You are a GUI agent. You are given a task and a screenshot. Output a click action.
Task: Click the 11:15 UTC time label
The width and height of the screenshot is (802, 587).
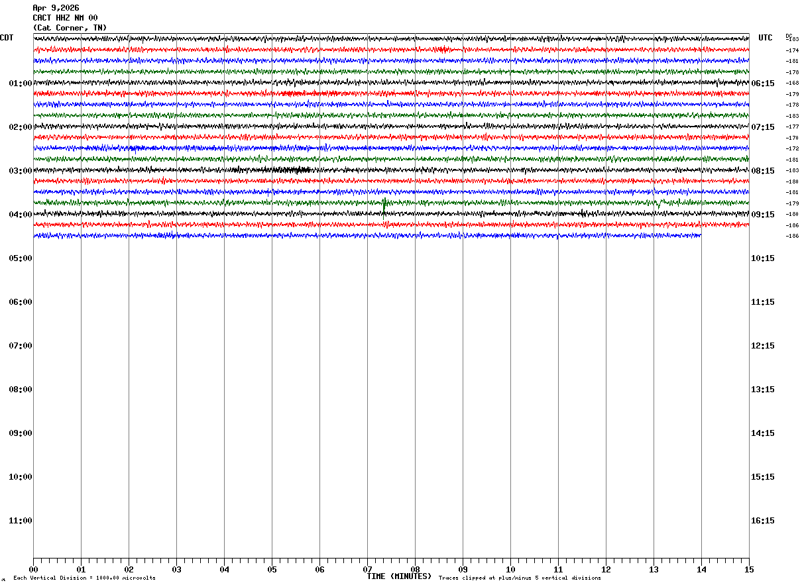click(763, 302)
